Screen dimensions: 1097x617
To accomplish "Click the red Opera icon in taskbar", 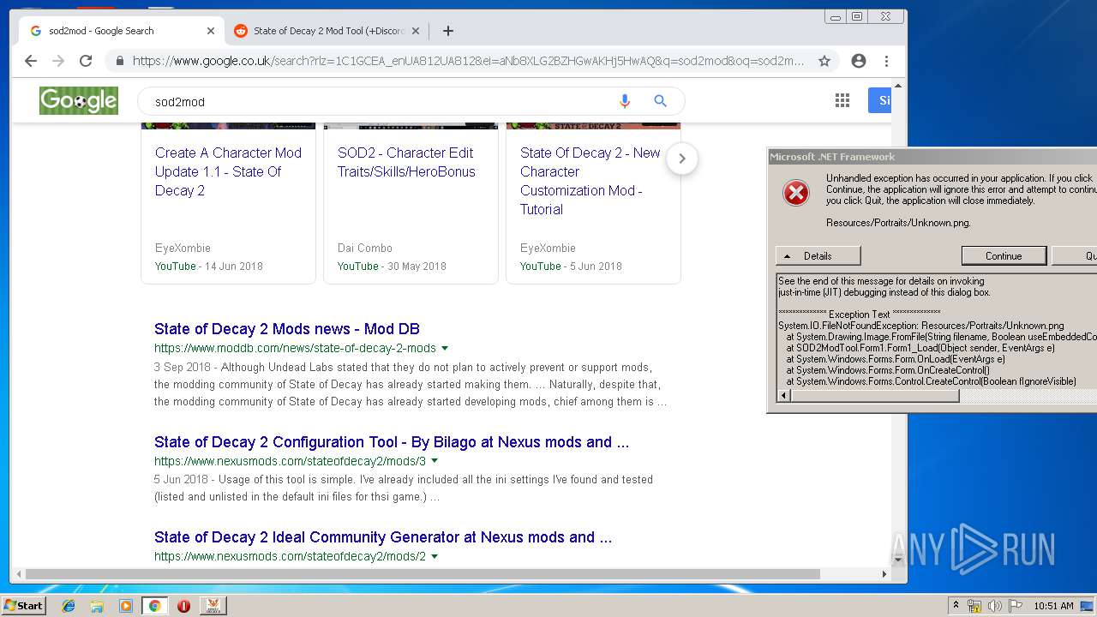I will pos(183,606).
